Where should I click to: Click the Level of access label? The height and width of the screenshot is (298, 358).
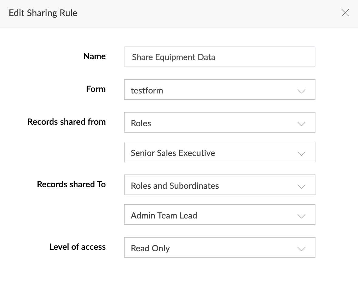[77, 247]
